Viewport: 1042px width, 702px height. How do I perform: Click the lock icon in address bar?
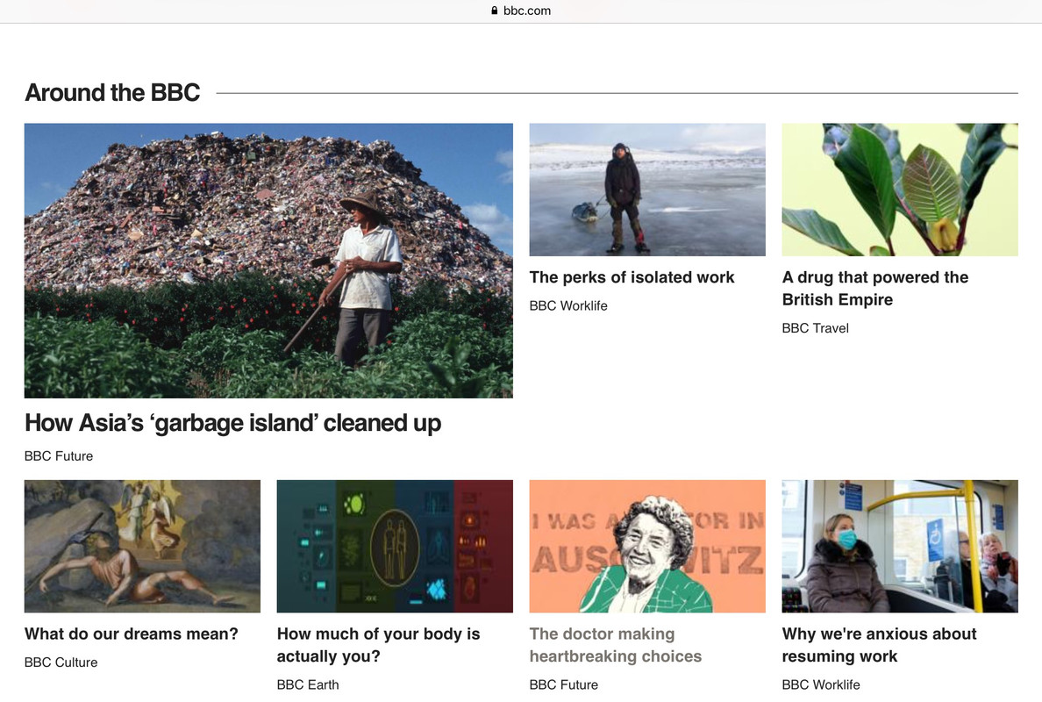(495, 11)
